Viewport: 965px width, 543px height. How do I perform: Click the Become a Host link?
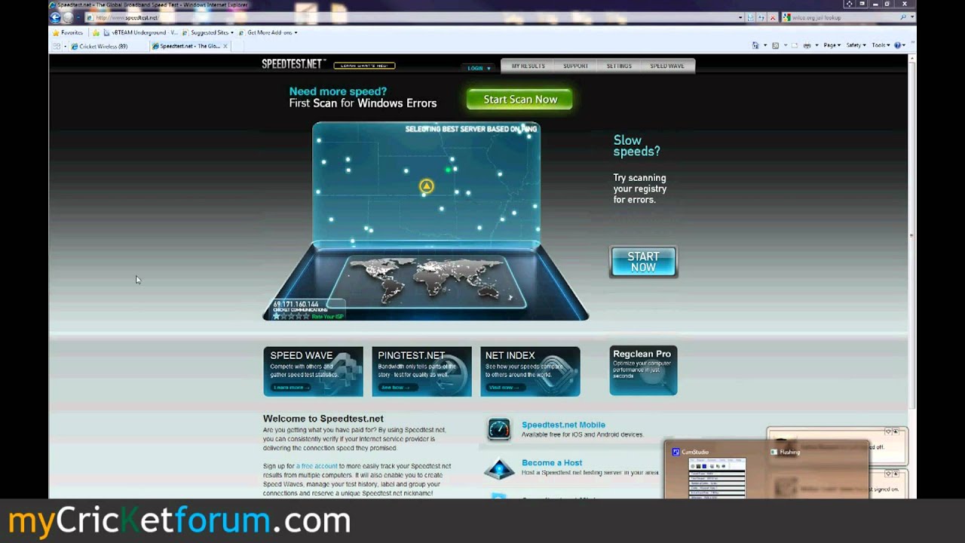pyautogui.click(x=552, y=462)
